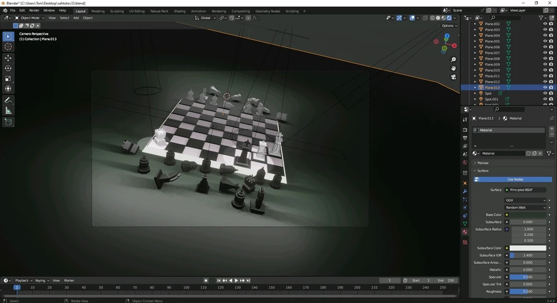Click the End frame field showing 250

coord(447,280)
